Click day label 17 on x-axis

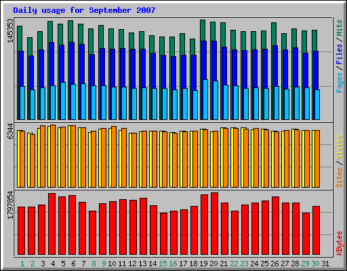coord(183,264)
